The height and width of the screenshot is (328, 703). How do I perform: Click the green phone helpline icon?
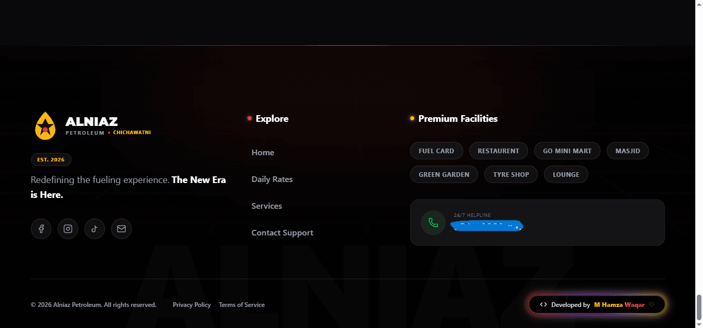coord(433,223)
